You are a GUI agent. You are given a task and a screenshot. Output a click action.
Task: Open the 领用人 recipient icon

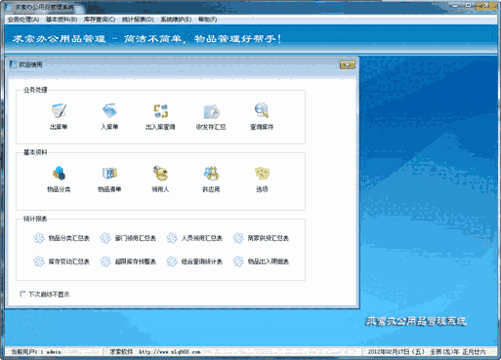click(160, 173)
